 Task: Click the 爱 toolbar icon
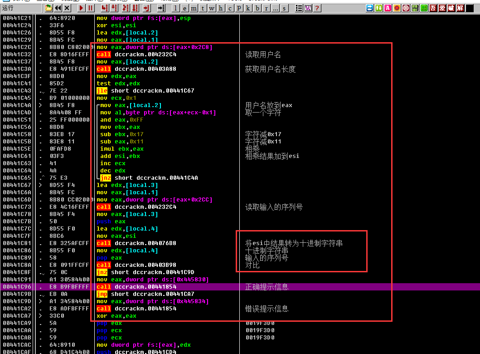442,8
